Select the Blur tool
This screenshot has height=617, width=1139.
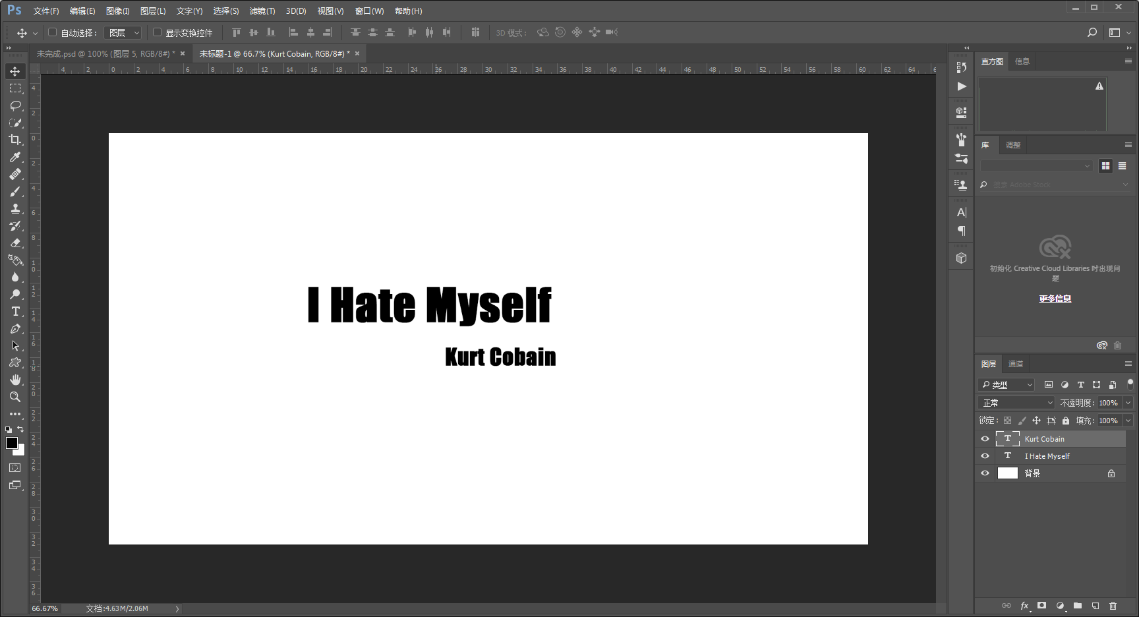point(15,277)
